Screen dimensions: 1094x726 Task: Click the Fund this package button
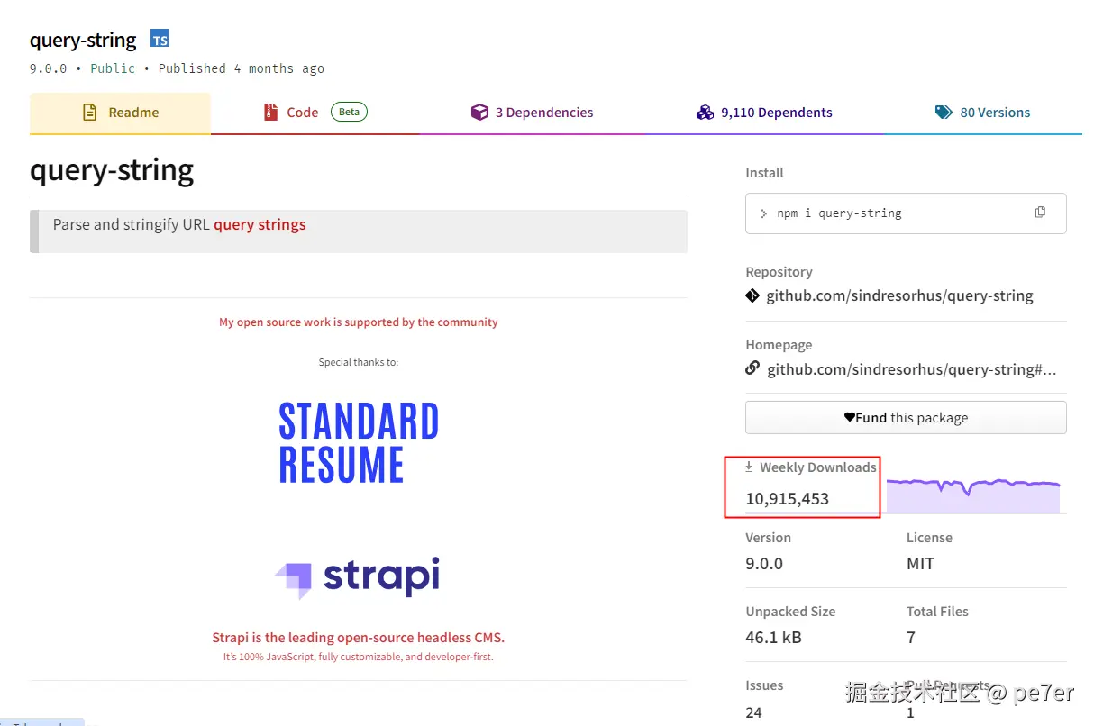click(906, 418)
